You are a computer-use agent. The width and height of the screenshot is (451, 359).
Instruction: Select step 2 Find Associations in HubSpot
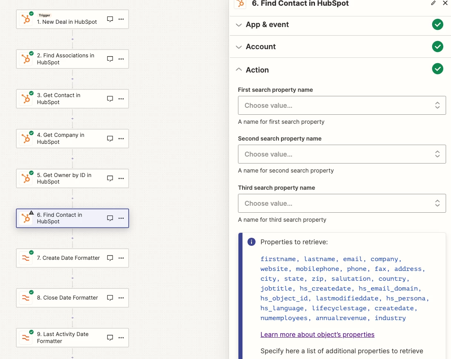tap(72, 59)
